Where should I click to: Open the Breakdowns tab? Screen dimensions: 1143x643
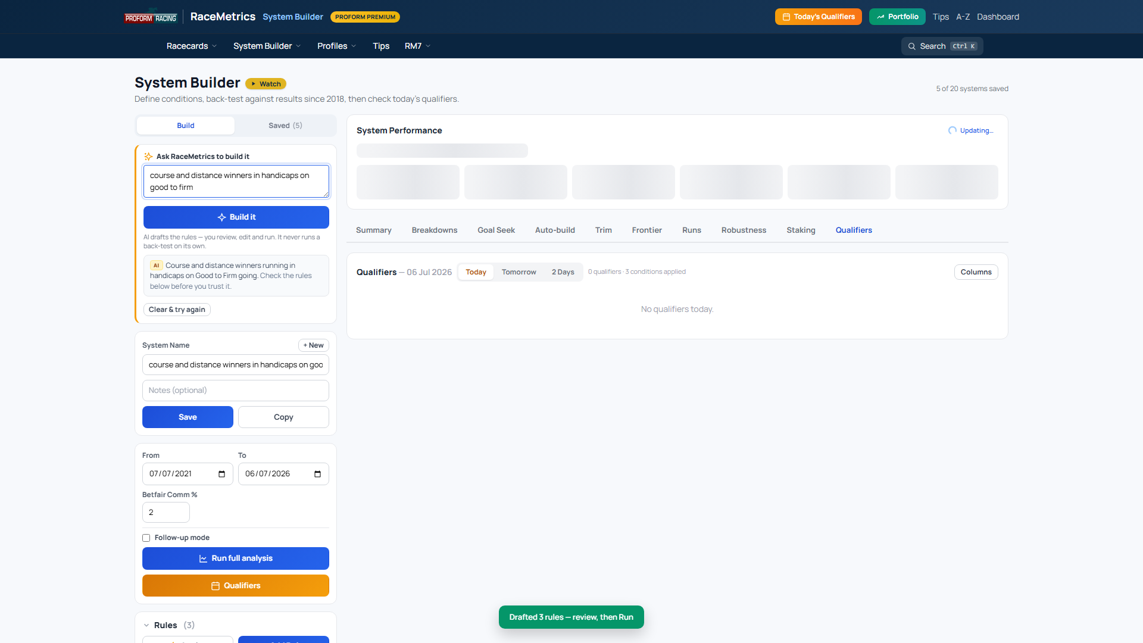tap(435, 230)
